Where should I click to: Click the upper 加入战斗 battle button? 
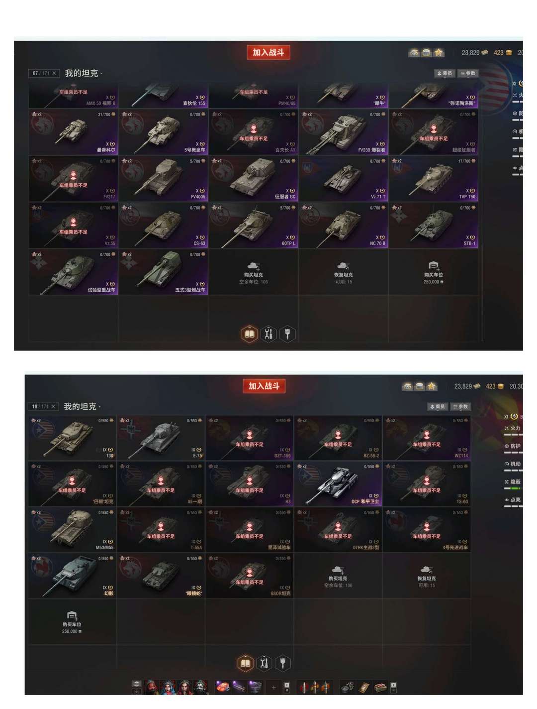[268, 52]
